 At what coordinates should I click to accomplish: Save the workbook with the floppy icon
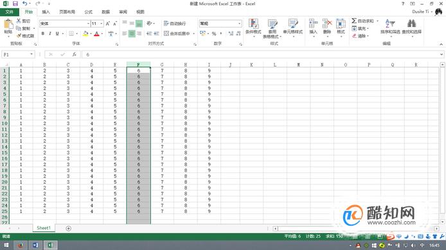(15, 4)
